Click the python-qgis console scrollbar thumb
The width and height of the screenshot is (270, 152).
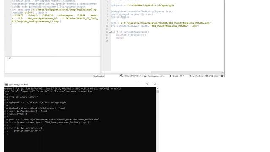[x=157, y=91]
